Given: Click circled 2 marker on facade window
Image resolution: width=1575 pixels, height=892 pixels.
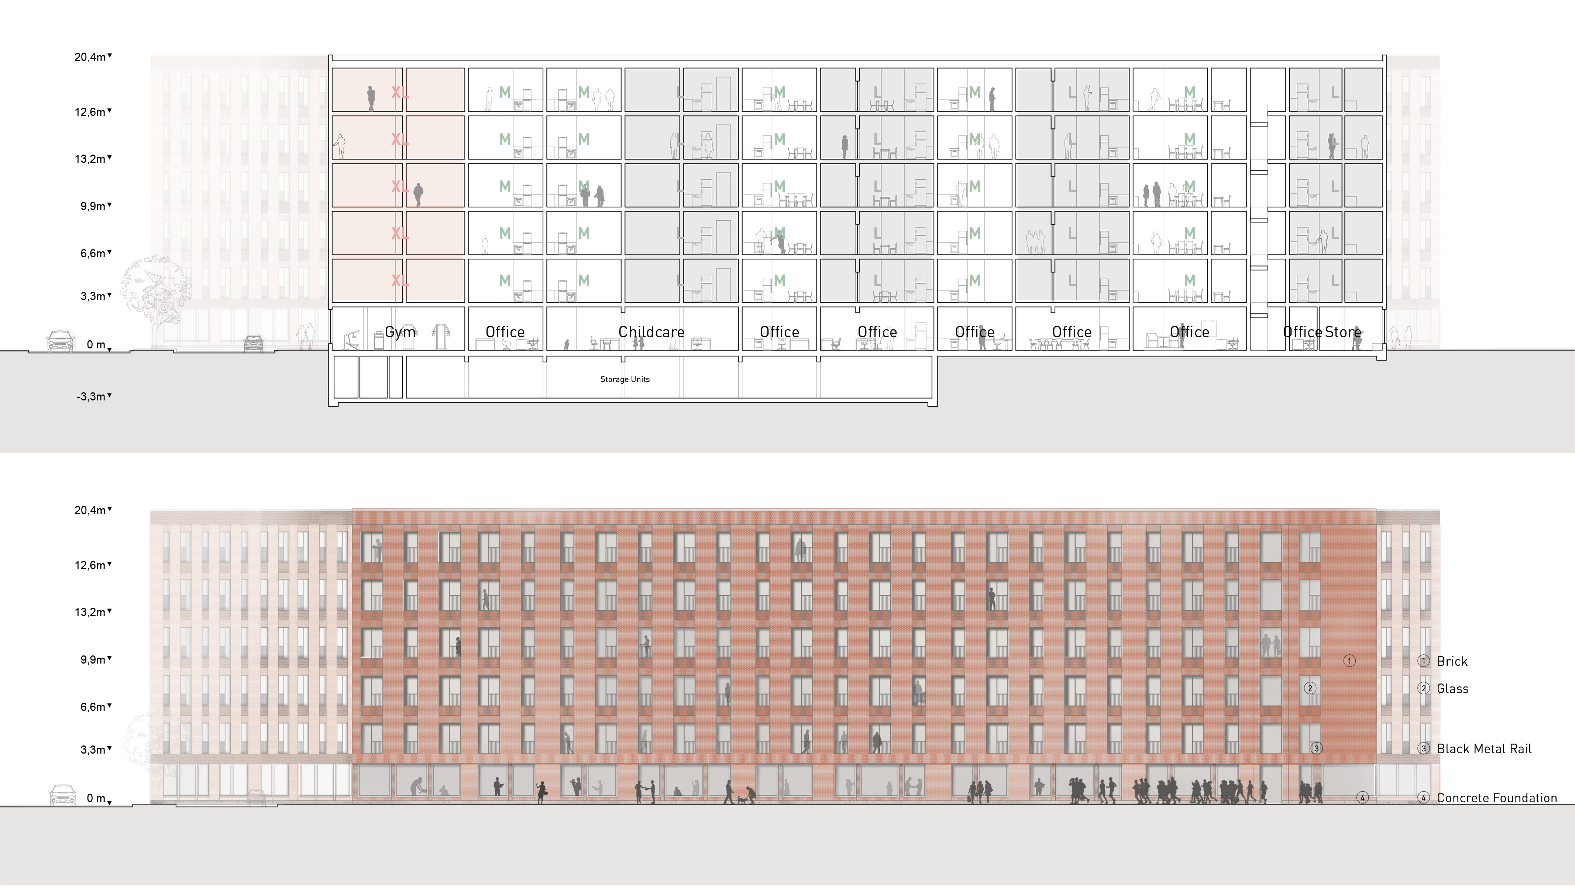Looking at the screenshot, I should click(1310, 688).
